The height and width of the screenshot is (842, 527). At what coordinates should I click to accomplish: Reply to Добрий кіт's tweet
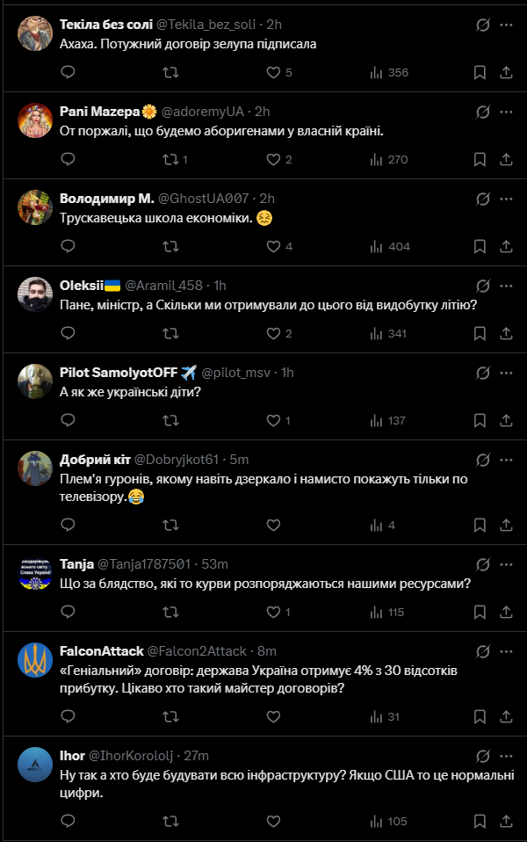pyautogui.click(x=69, y=525)
